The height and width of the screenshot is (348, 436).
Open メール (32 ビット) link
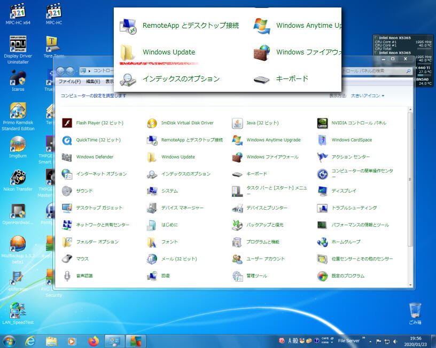(x=179, y=259)
